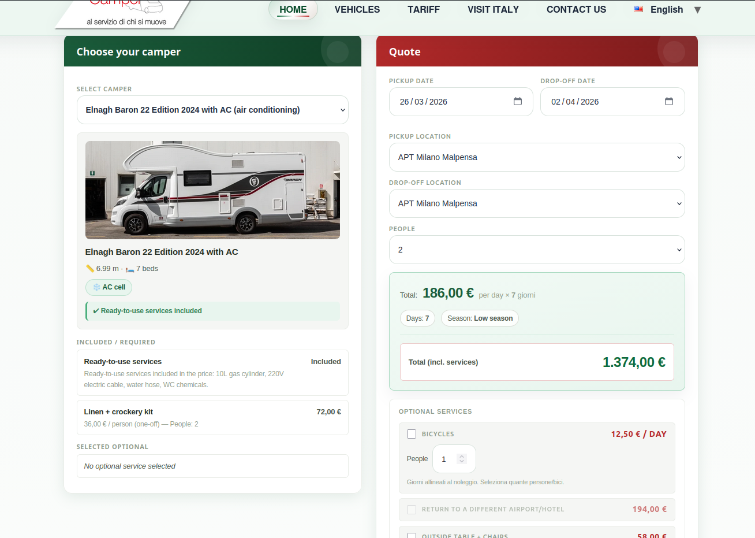The height and width of the screenshot is (538, 755).
Task: Enable the BICYCLES optional service
Action: [412, 433]
